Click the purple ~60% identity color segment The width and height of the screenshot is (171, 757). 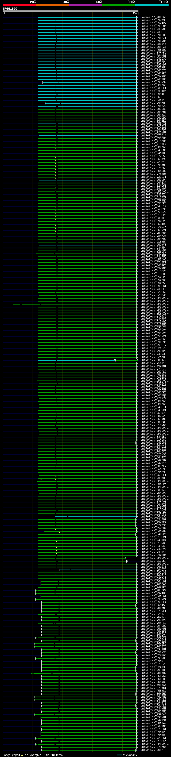[85, 5]
